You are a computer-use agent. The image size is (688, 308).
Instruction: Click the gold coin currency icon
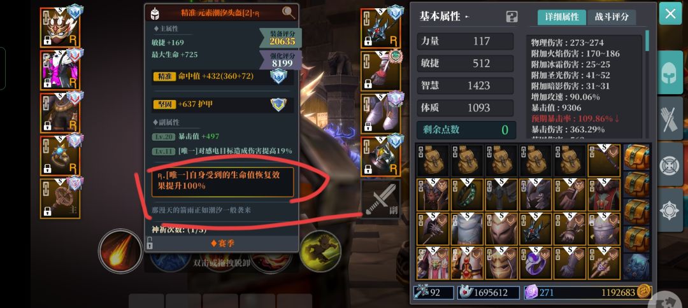(643, 292)
